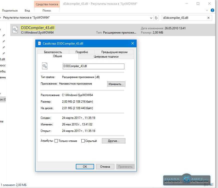The image size is (218, 188).
Task: Maximize the Explorer window
Action: click(x=198, y=4)
